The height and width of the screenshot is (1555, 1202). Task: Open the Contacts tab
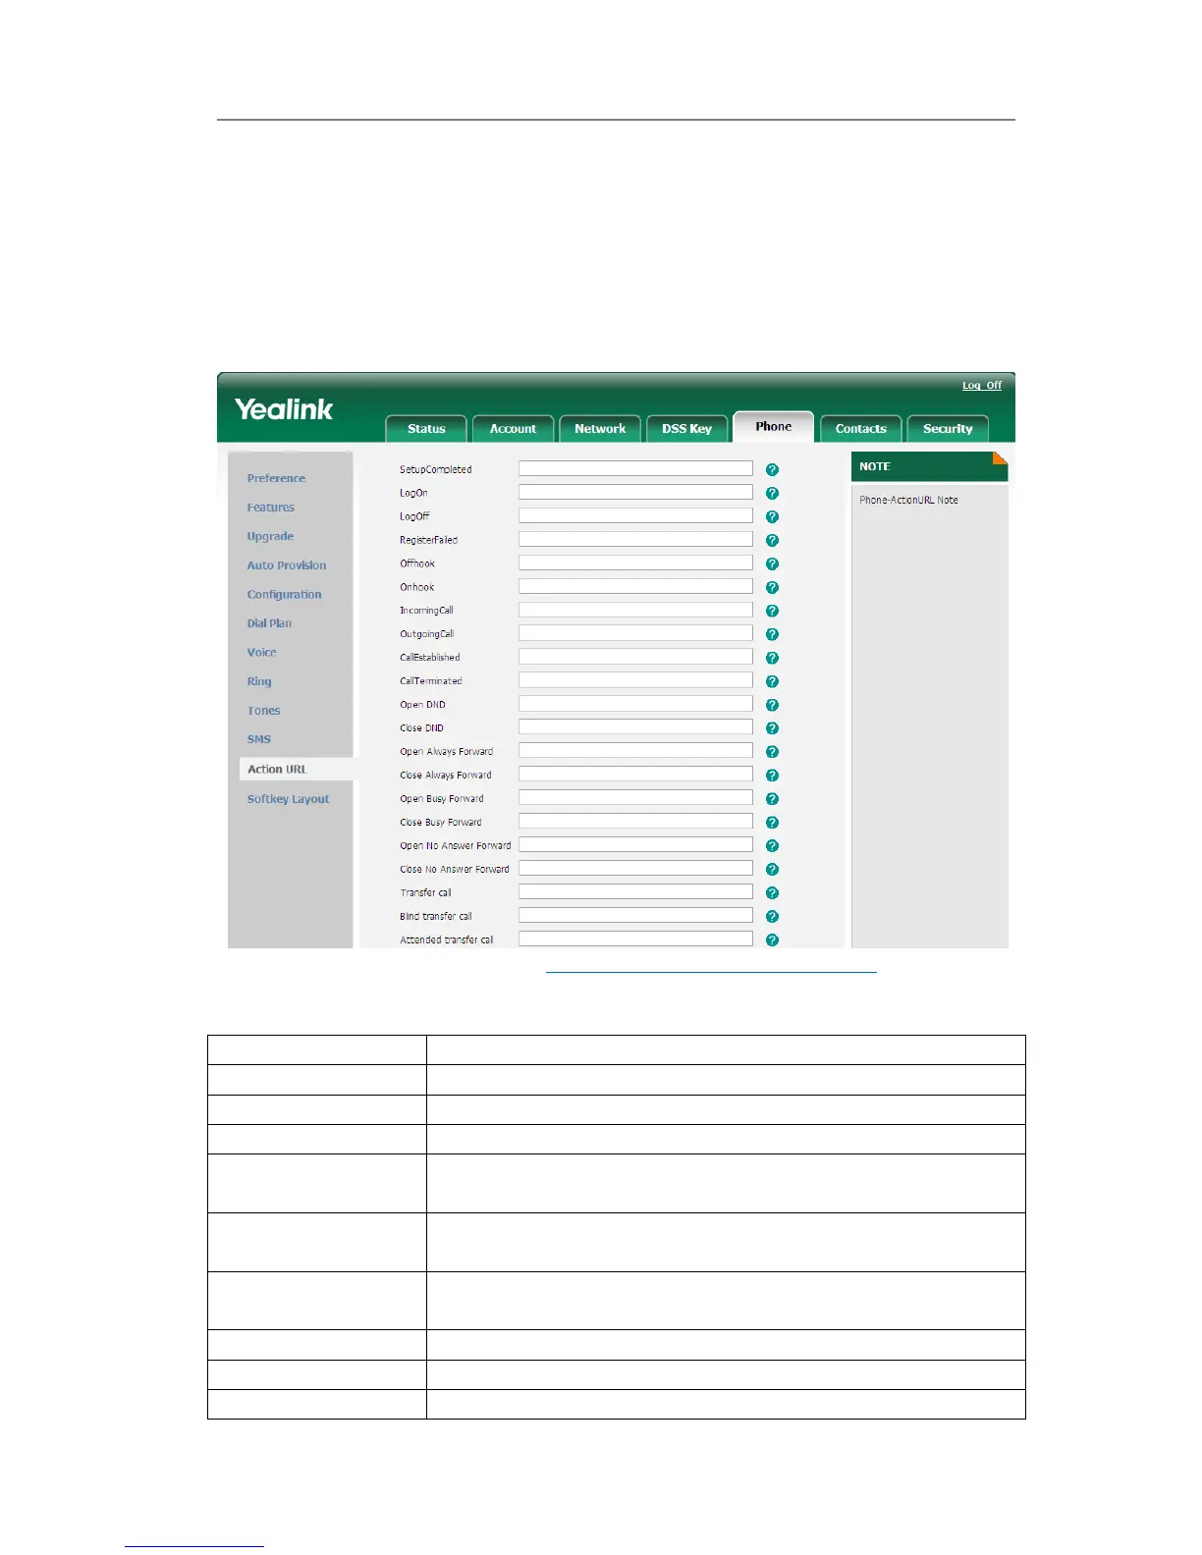click(861, 429)
